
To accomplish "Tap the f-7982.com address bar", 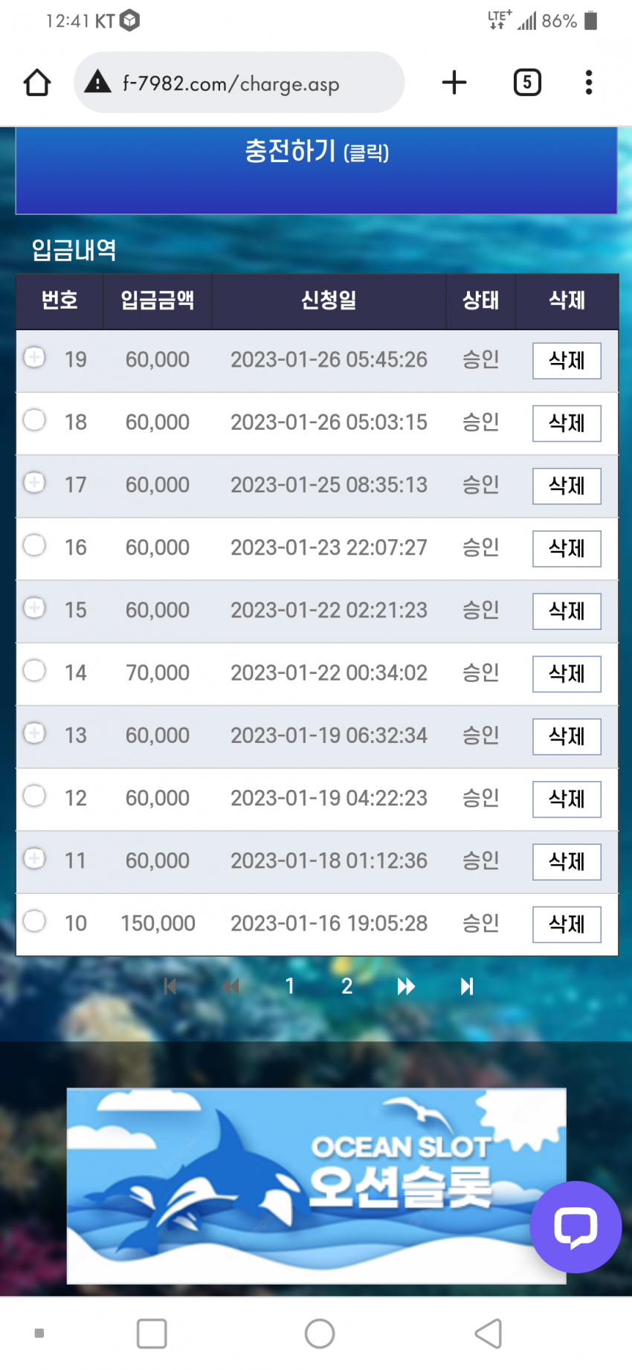I will tap(239, 83).
